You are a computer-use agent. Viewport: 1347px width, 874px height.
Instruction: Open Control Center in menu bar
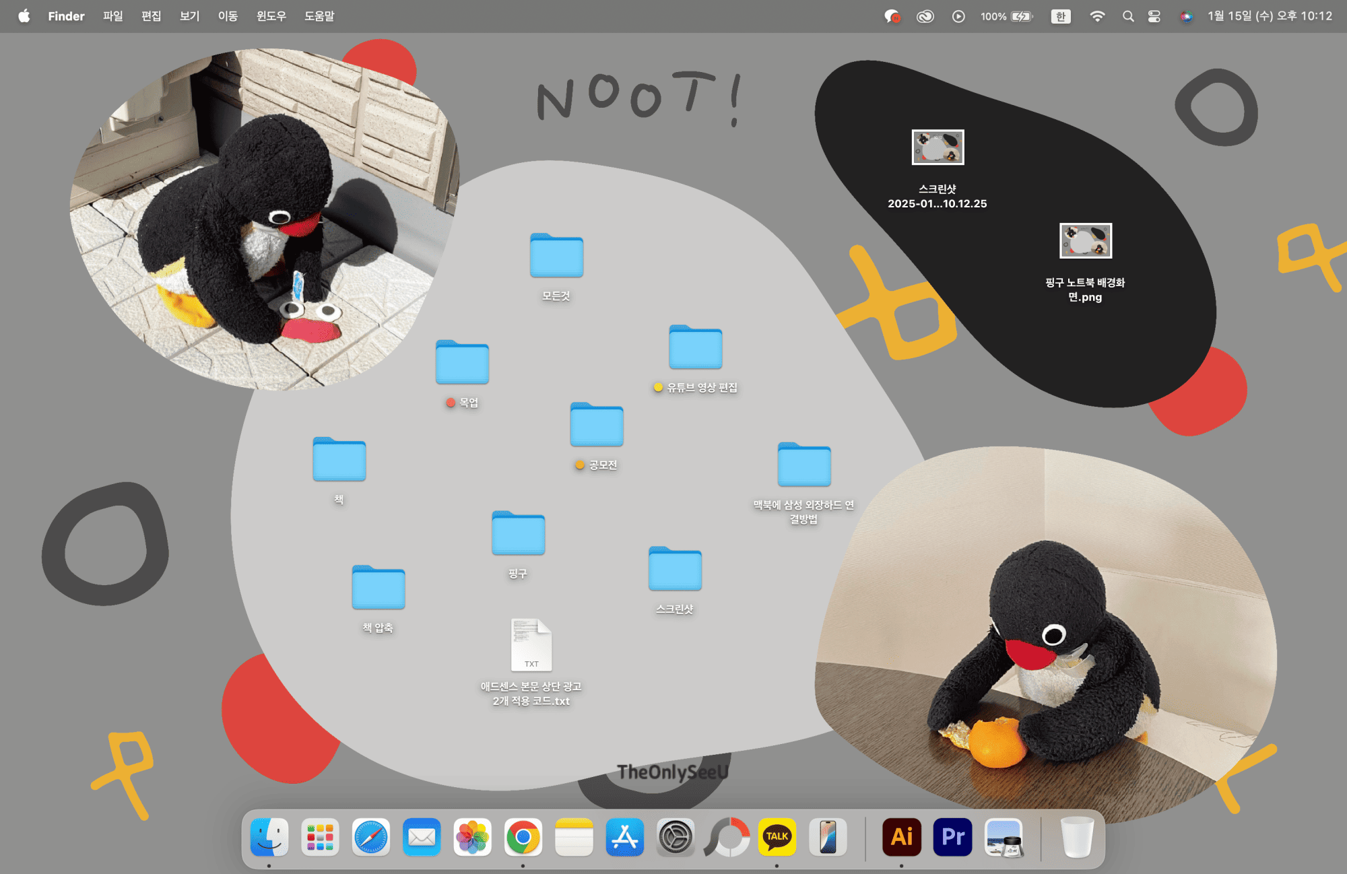[x=1154, y=16]
